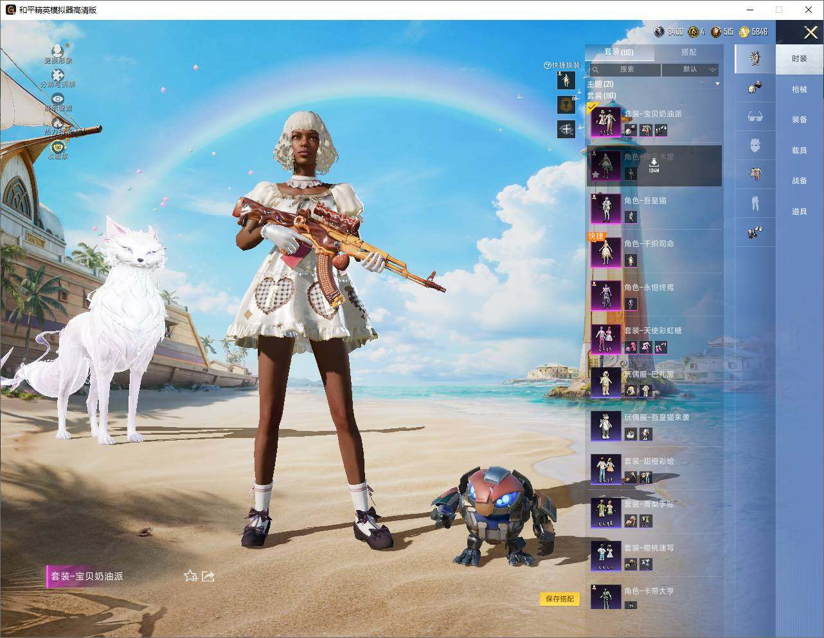Click the star favorite icon beside 套装-宝贝奶油派
Image resolution: width=824 pixels, height=638 pixels.
pos(190,576)
